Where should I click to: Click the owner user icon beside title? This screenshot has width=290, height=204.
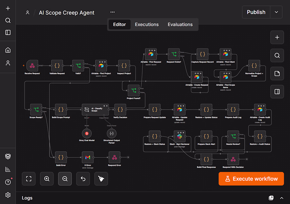click(x=28, y=13)
